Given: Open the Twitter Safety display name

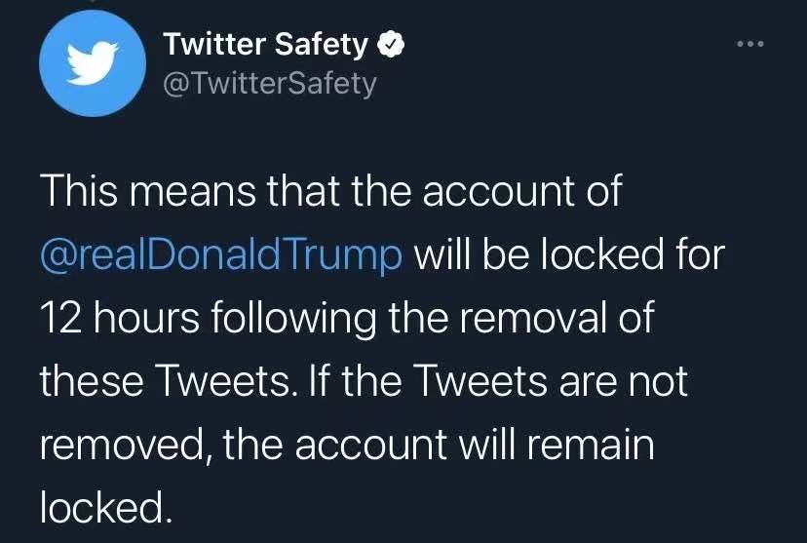Looking at the screenshot, I should tap(265, 44).
